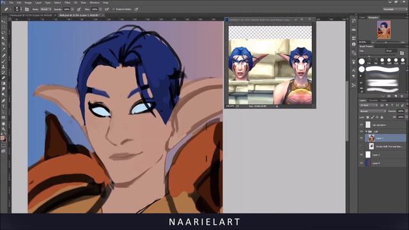This screenshot has width=409, height=230.
Task: Open the Filter menu
Action: pos(67,3)
